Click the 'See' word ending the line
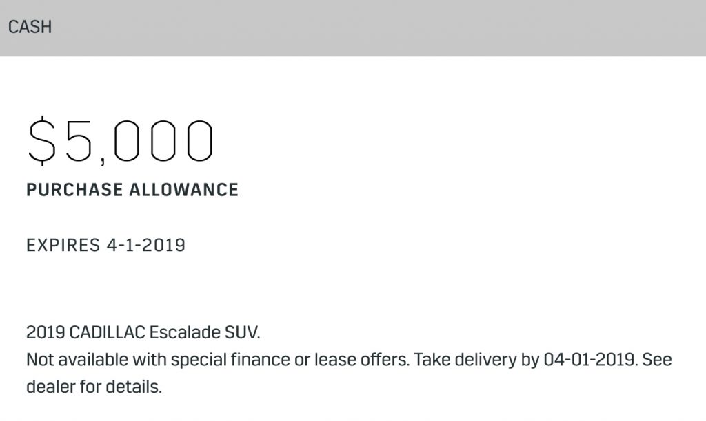Image resolution: width=706 pixels, height=421 pixels. [657, 360]
